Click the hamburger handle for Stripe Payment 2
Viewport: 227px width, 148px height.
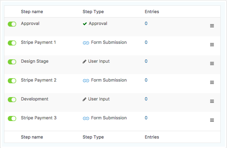point(212,82)
